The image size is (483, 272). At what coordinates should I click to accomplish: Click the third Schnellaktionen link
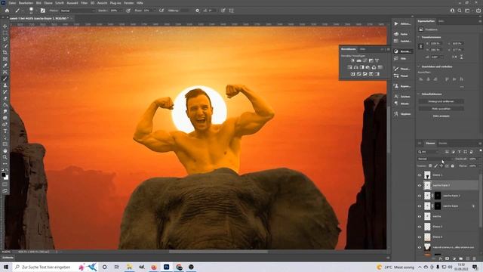[441, 116]
